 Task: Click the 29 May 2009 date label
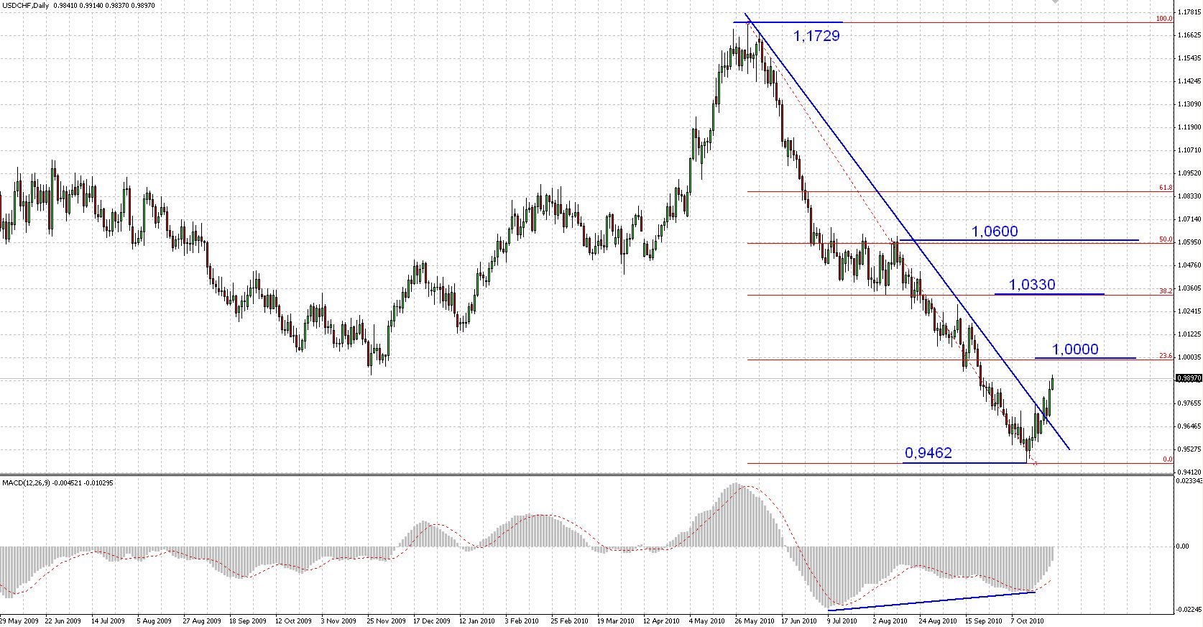point(18,620)
